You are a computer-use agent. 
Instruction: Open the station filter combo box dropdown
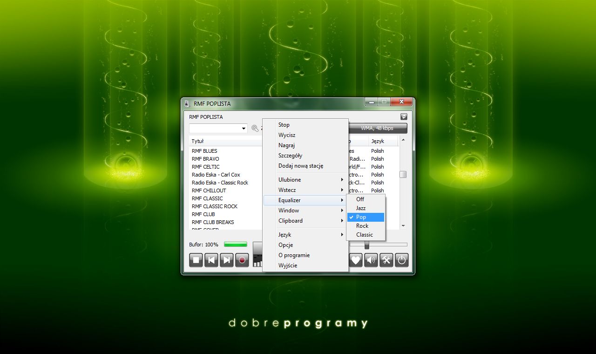(244, 129)
